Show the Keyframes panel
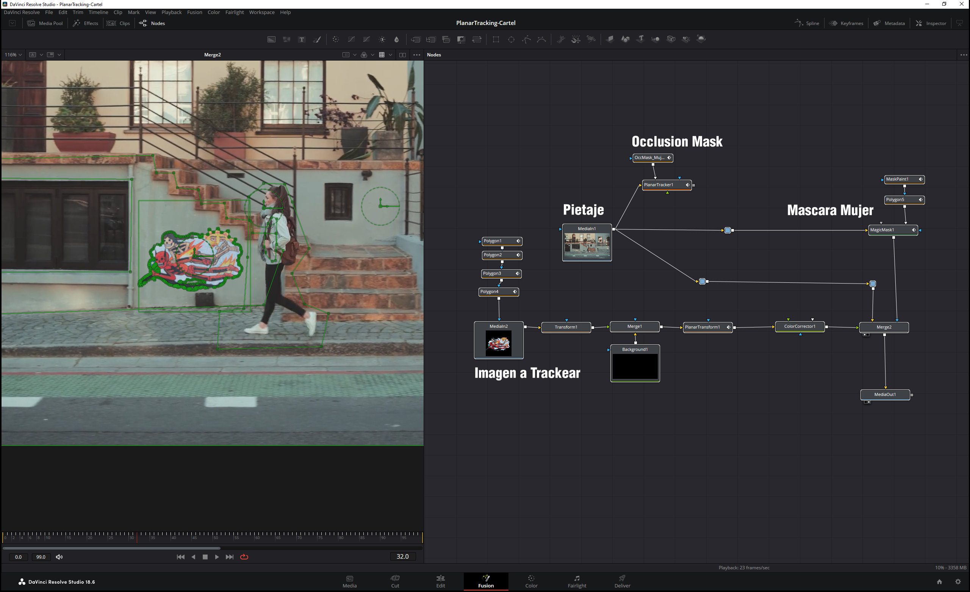 846,23
